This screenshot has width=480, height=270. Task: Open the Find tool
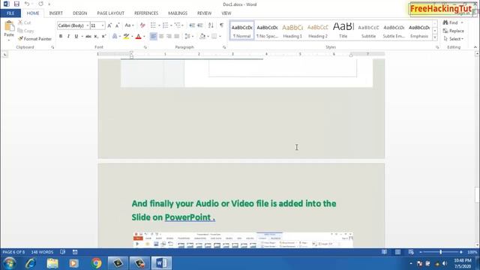click(450, 22)
